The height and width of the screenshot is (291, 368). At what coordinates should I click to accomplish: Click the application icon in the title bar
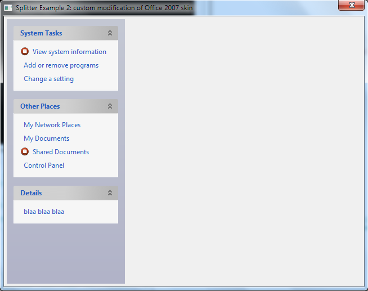pyautogui.click(x=8, y=8)
